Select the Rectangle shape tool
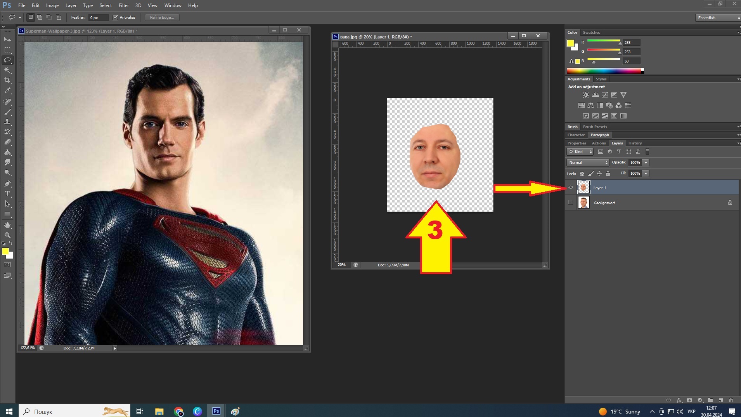This screenshot has width=741, height=417. (7, 214)
